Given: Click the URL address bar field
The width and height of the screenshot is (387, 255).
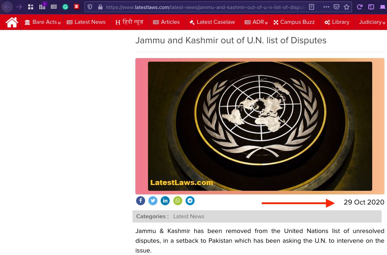Looking at the screenshot, I should point(205,7).
